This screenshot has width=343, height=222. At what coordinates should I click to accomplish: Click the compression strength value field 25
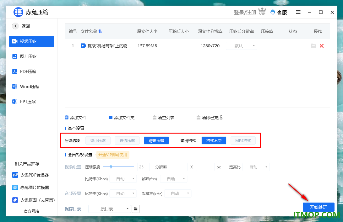143,167
